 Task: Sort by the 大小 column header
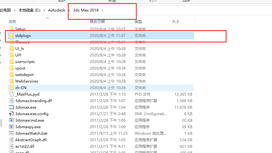[x=176, y=22]
